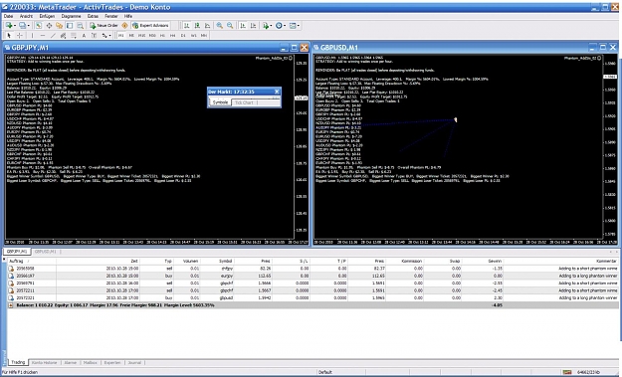This screenshot has height=377, width=622.
Task: Switch to D1 timeframe button
Action: coord(183,35)
